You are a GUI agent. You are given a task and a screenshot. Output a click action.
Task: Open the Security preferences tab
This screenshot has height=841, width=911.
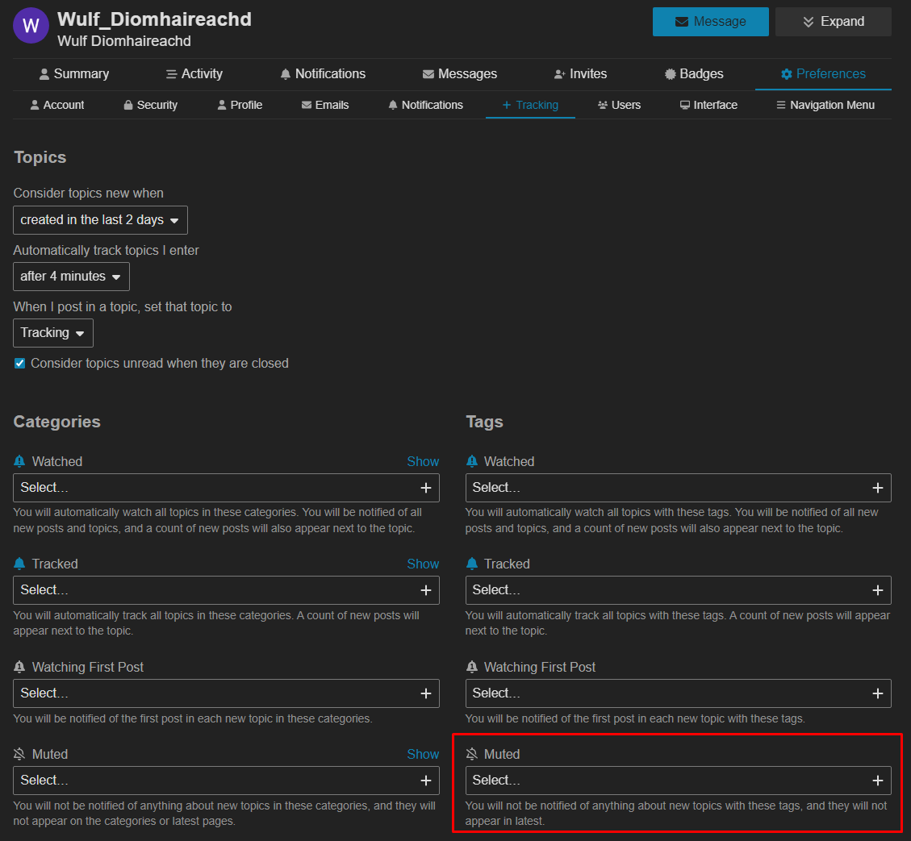(x=150, y=105)
